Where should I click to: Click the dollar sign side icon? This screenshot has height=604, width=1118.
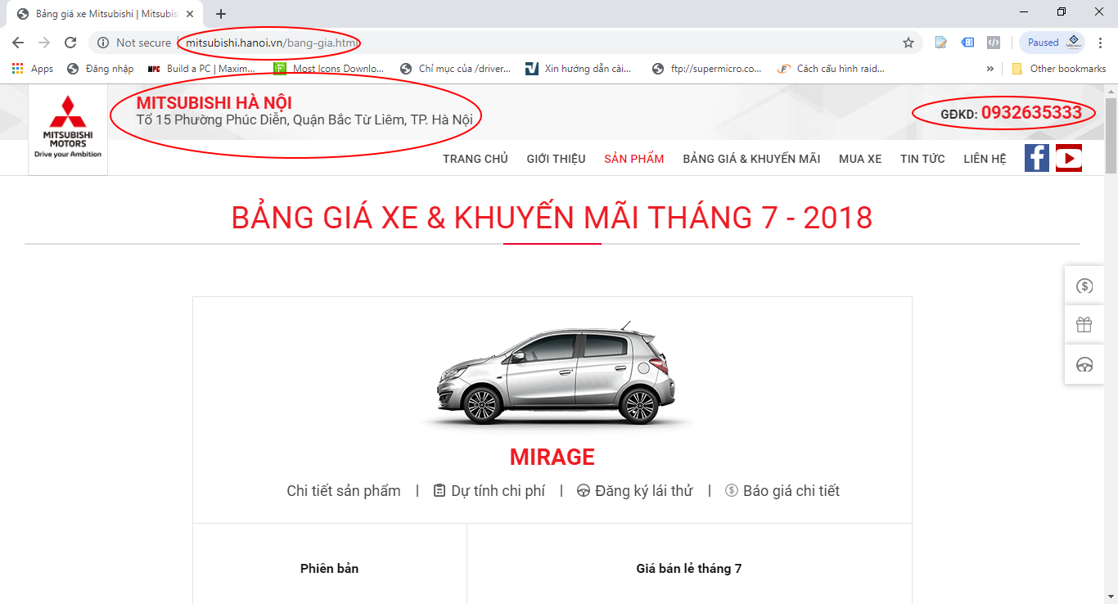click(1084, 286)
